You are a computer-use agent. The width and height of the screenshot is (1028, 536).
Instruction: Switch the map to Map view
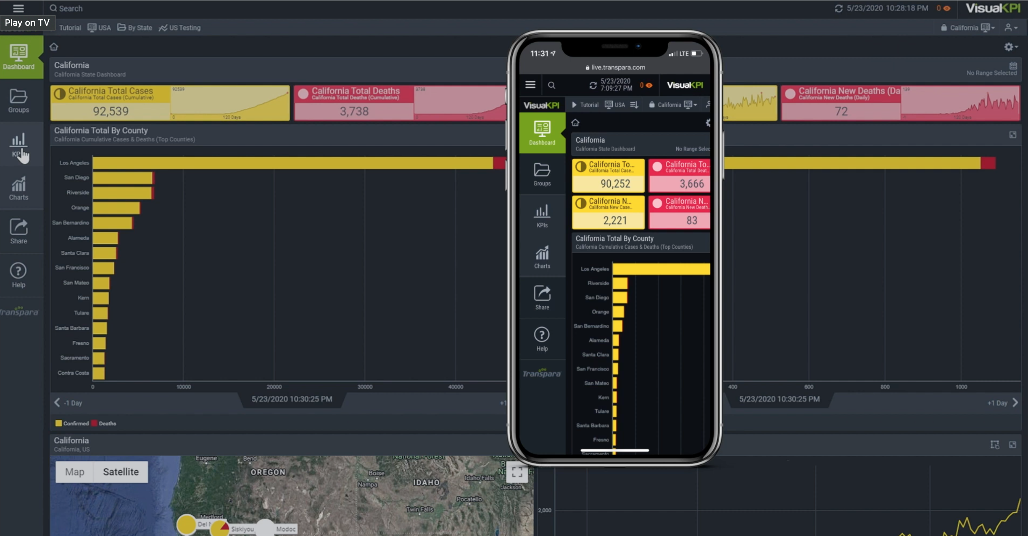75,472
